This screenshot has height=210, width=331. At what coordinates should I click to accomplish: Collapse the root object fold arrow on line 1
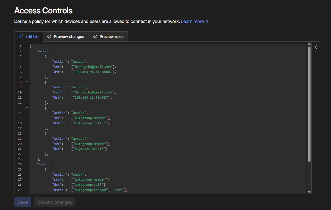(x=27, y=46)
